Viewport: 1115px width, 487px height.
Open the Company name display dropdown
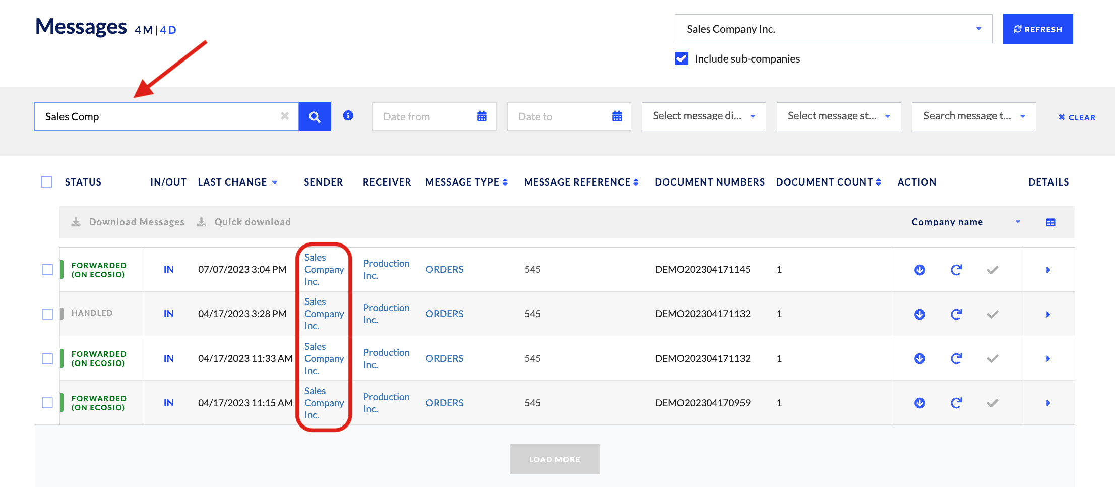966,222
